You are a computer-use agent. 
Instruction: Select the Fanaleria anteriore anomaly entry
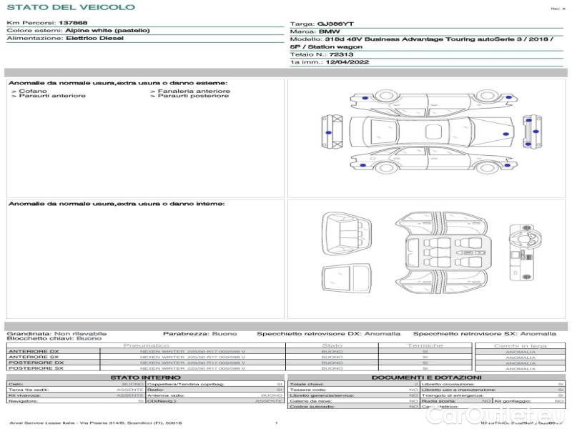coord(192,91)
